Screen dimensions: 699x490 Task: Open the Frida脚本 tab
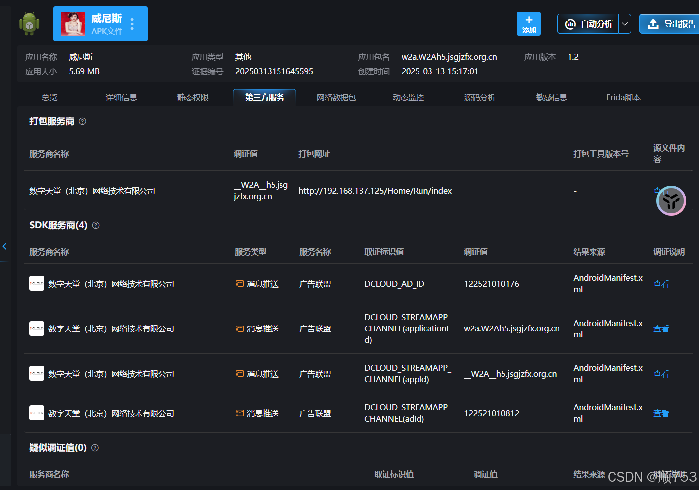tap(623, 97)
